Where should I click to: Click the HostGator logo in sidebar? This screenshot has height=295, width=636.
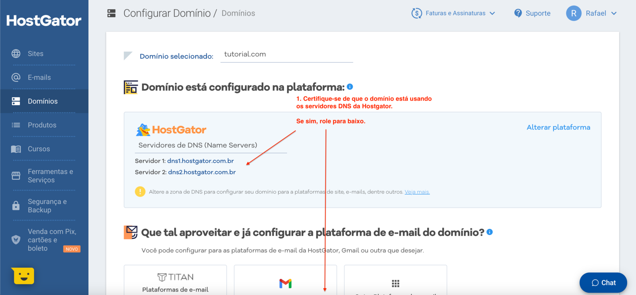click(44, 21)
